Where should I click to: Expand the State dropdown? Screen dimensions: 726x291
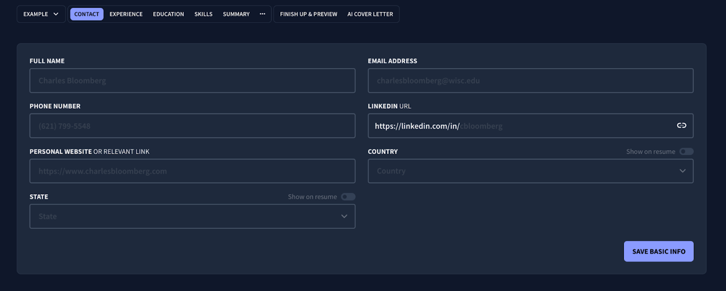[x=192, y=216]
